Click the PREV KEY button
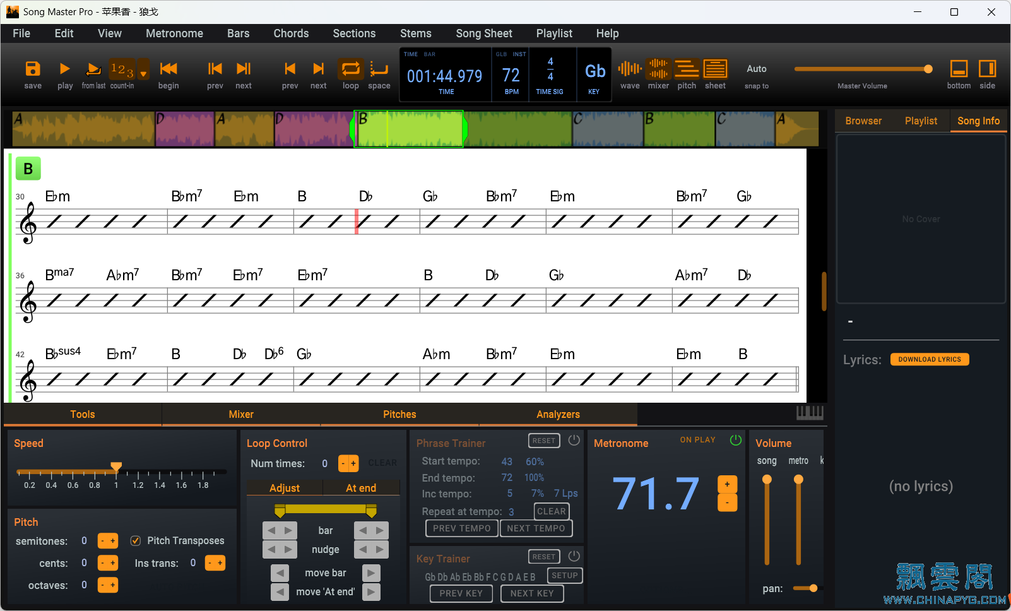1011x611 pixels. [x=461, y=593]
